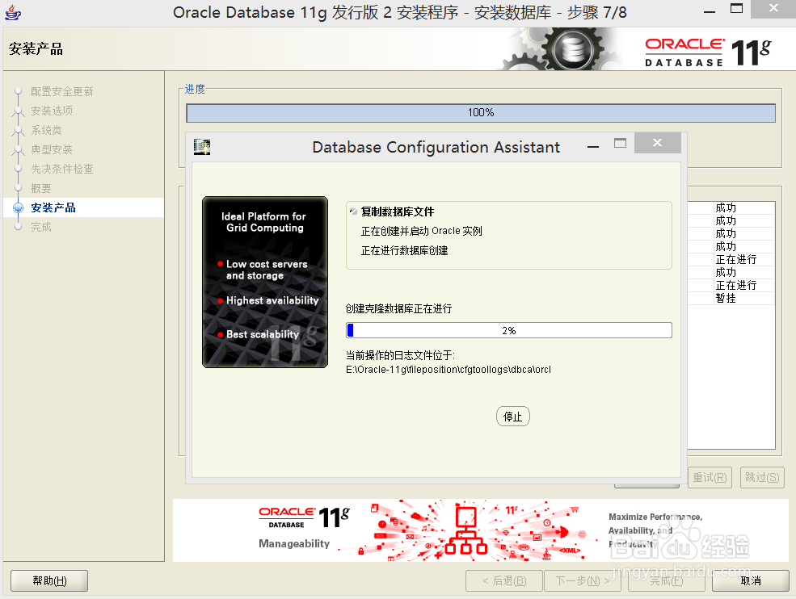The height and width of the screenshot is (599, 796).
Task: Minimize the Oracle installer main window
Action: (710, 11)
